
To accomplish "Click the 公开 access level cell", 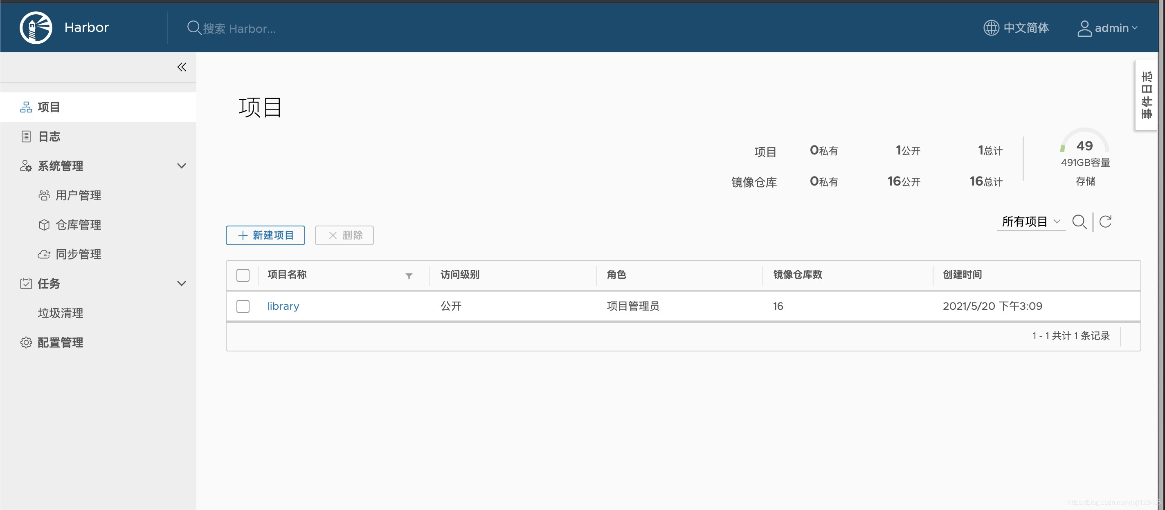I will coord(451,306).
